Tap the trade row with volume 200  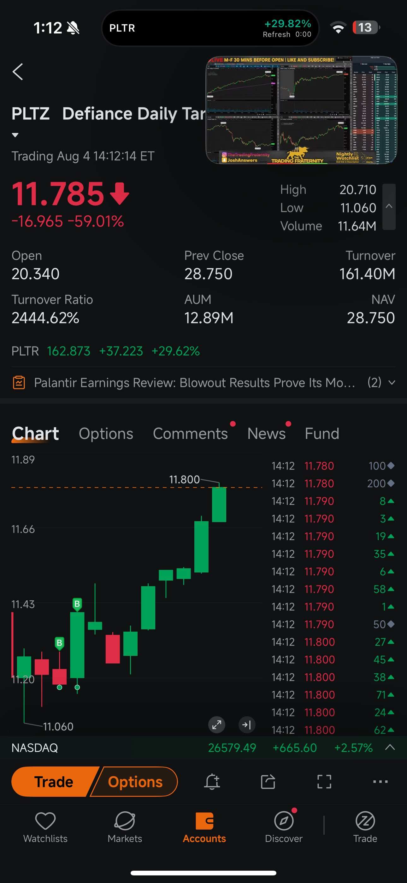(333, 484)
